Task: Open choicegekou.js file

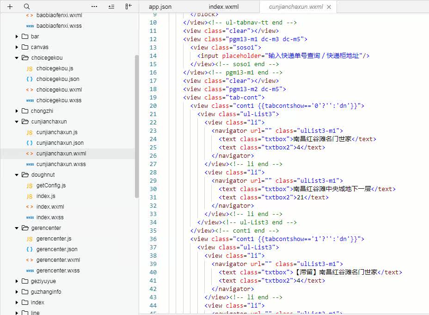Action: (55, 68)
